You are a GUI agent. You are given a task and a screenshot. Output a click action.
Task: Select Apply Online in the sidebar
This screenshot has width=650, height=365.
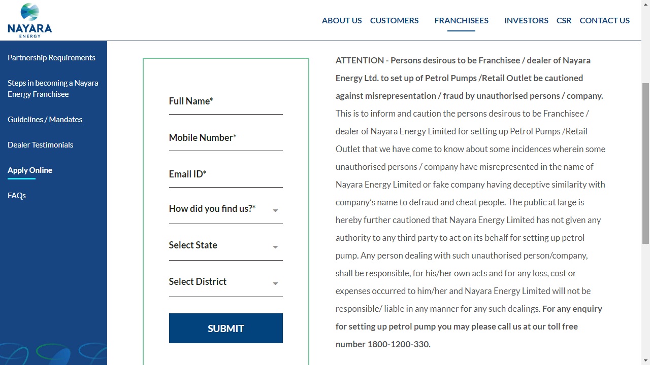click(30, 170)
